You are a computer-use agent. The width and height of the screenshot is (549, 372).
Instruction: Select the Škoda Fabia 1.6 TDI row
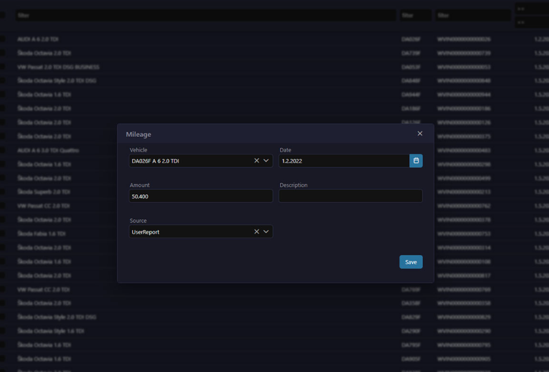[41, 234]
